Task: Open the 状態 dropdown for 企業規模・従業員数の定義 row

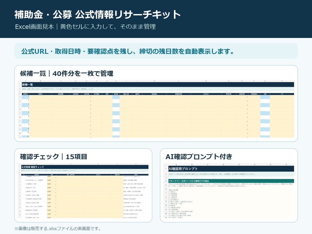Action: click(x=56, y=200)
